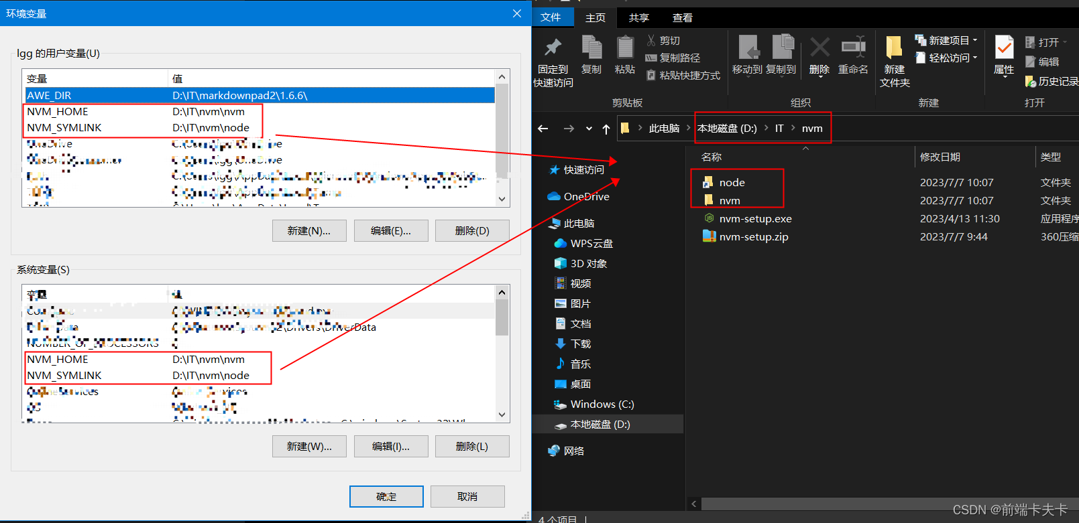
Task: Click the Move to icon
Action: pos(748,47)
